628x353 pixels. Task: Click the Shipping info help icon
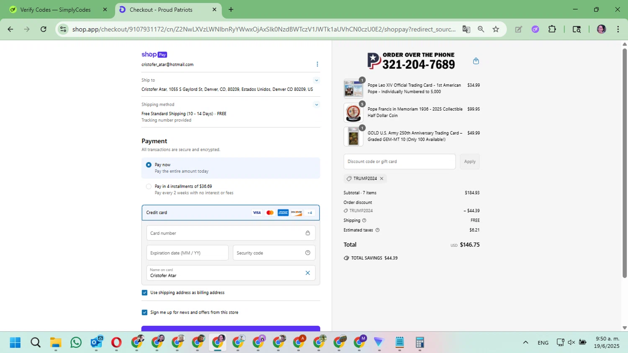pyautogui.click(x=364, y=220)
